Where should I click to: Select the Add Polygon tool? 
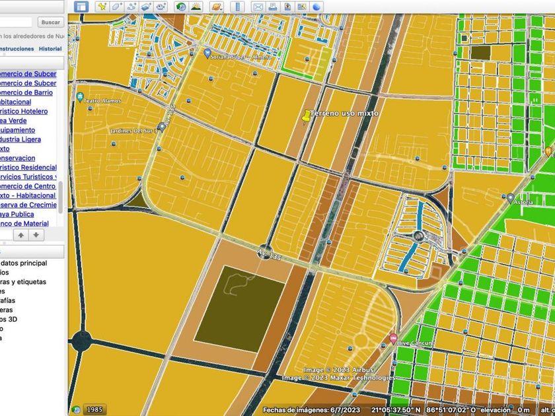(117, 7)
